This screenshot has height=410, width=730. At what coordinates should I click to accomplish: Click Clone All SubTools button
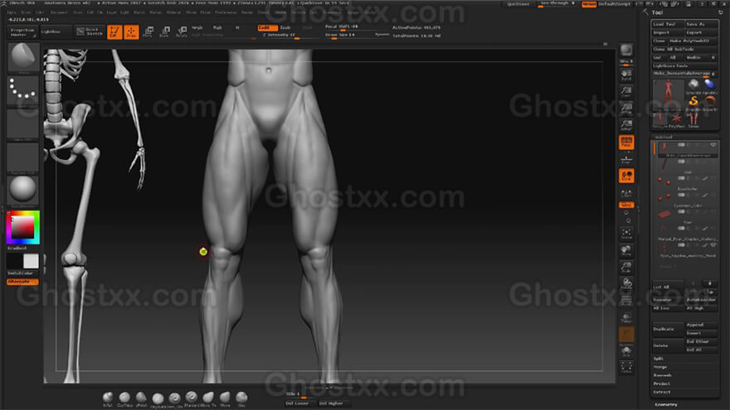point(684,49)
